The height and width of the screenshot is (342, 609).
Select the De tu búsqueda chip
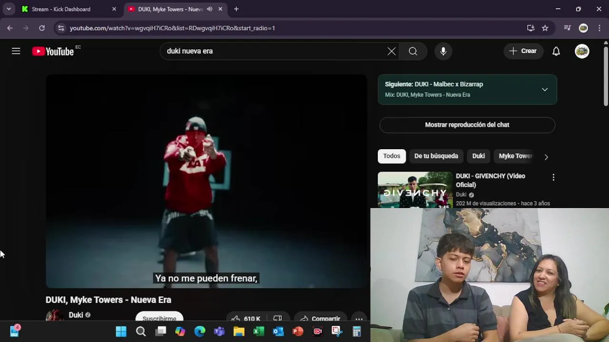pyautogui.click(x=436, y=156)
